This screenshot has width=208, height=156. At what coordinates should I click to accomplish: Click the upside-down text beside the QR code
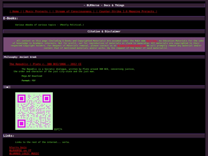(58, 129)
